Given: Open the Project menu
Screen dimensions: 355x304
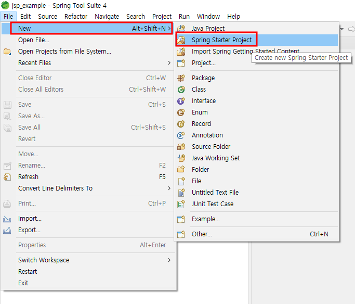Looking at the screenshot, I should click(162, 16).
